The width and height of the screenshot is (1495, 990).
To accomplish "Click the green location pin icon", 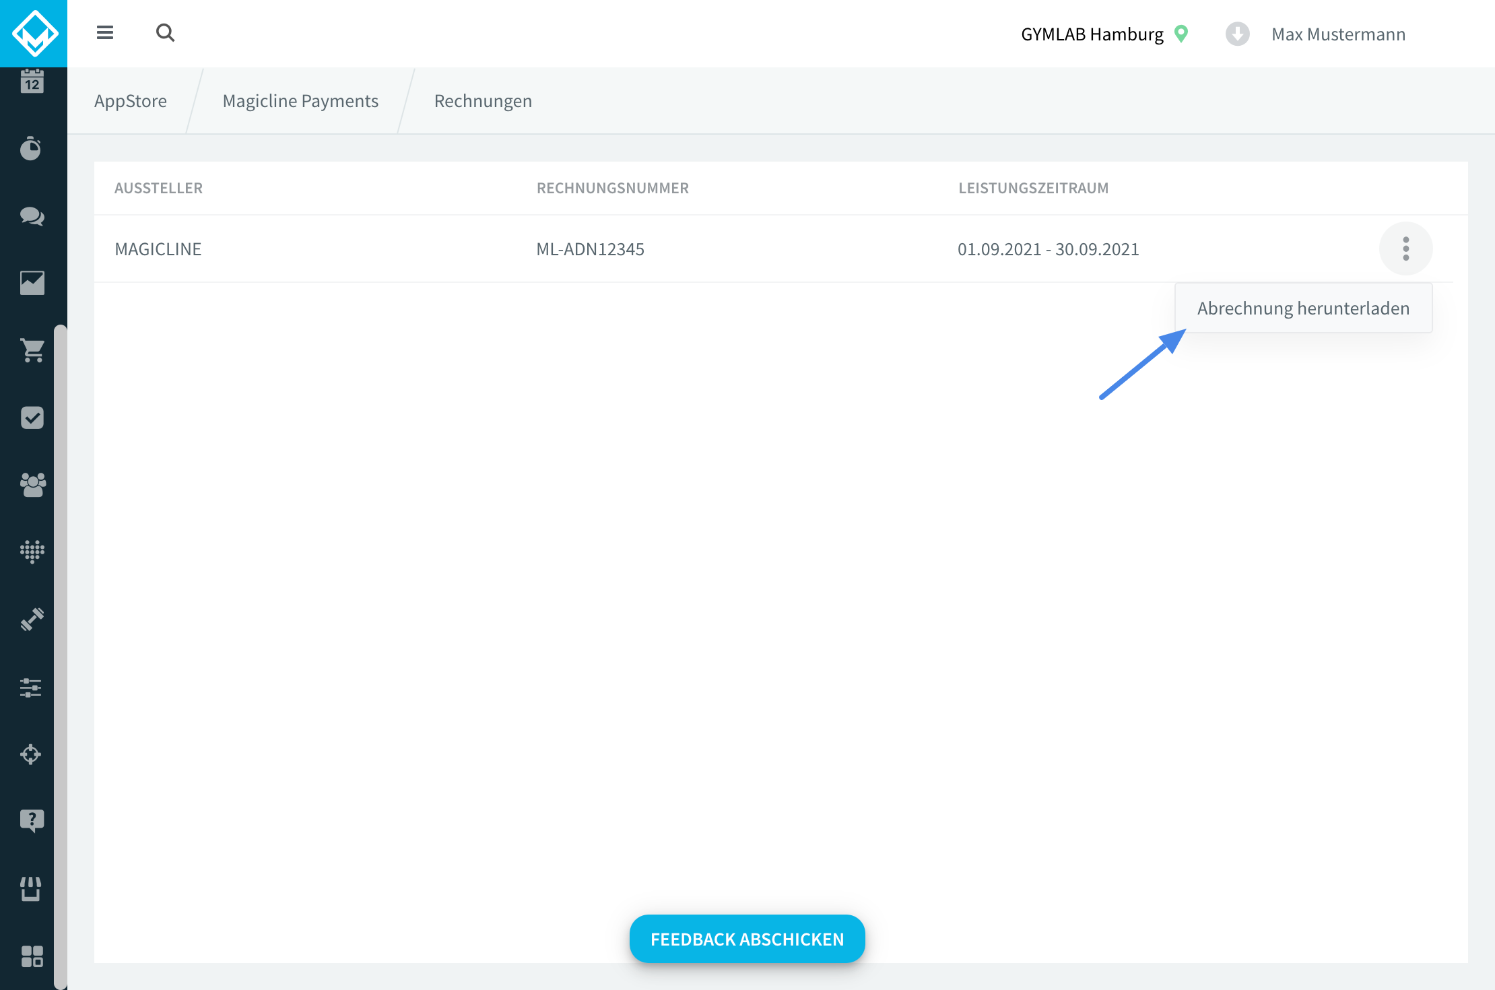I will (x=1181, y=34).
